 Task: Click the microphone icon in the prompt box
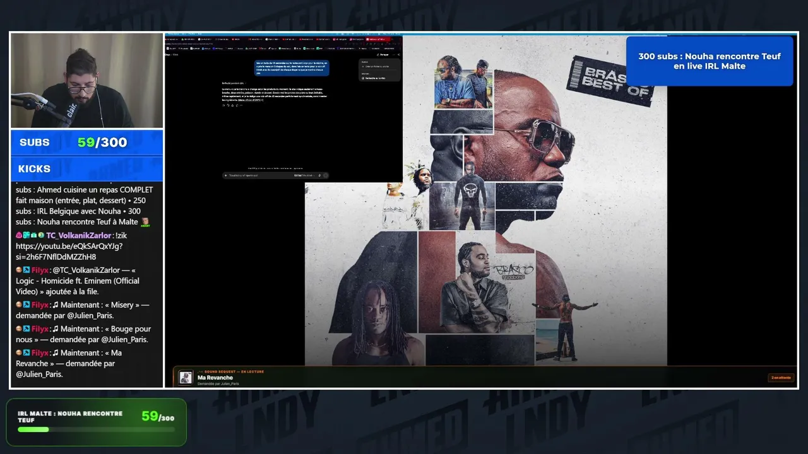pos(319,175)
